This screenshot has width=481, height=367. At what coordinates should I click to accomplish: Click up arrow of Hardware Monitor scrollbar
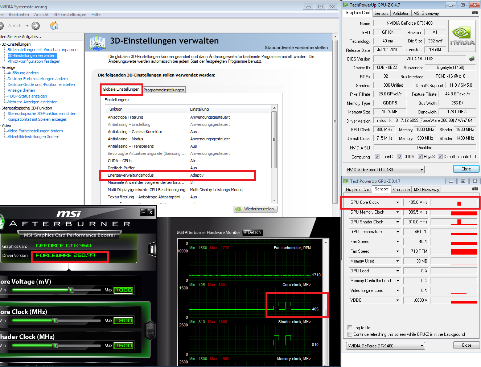click(325, 242)
